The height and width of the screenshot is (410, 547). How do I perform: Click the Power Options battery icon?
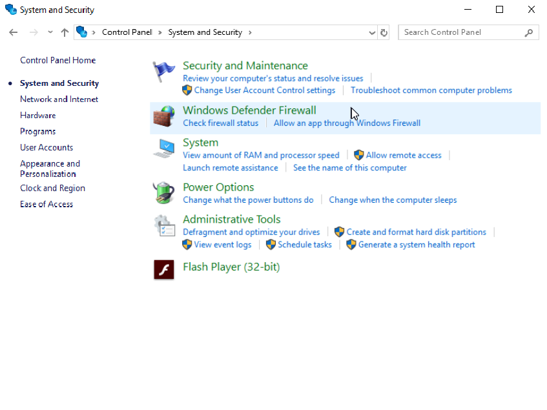[x=163, y=193]
